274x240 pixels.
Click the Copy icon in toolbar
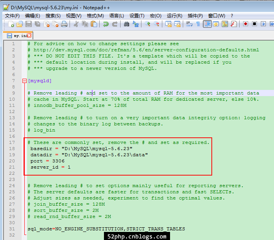[x=85, y=24]
